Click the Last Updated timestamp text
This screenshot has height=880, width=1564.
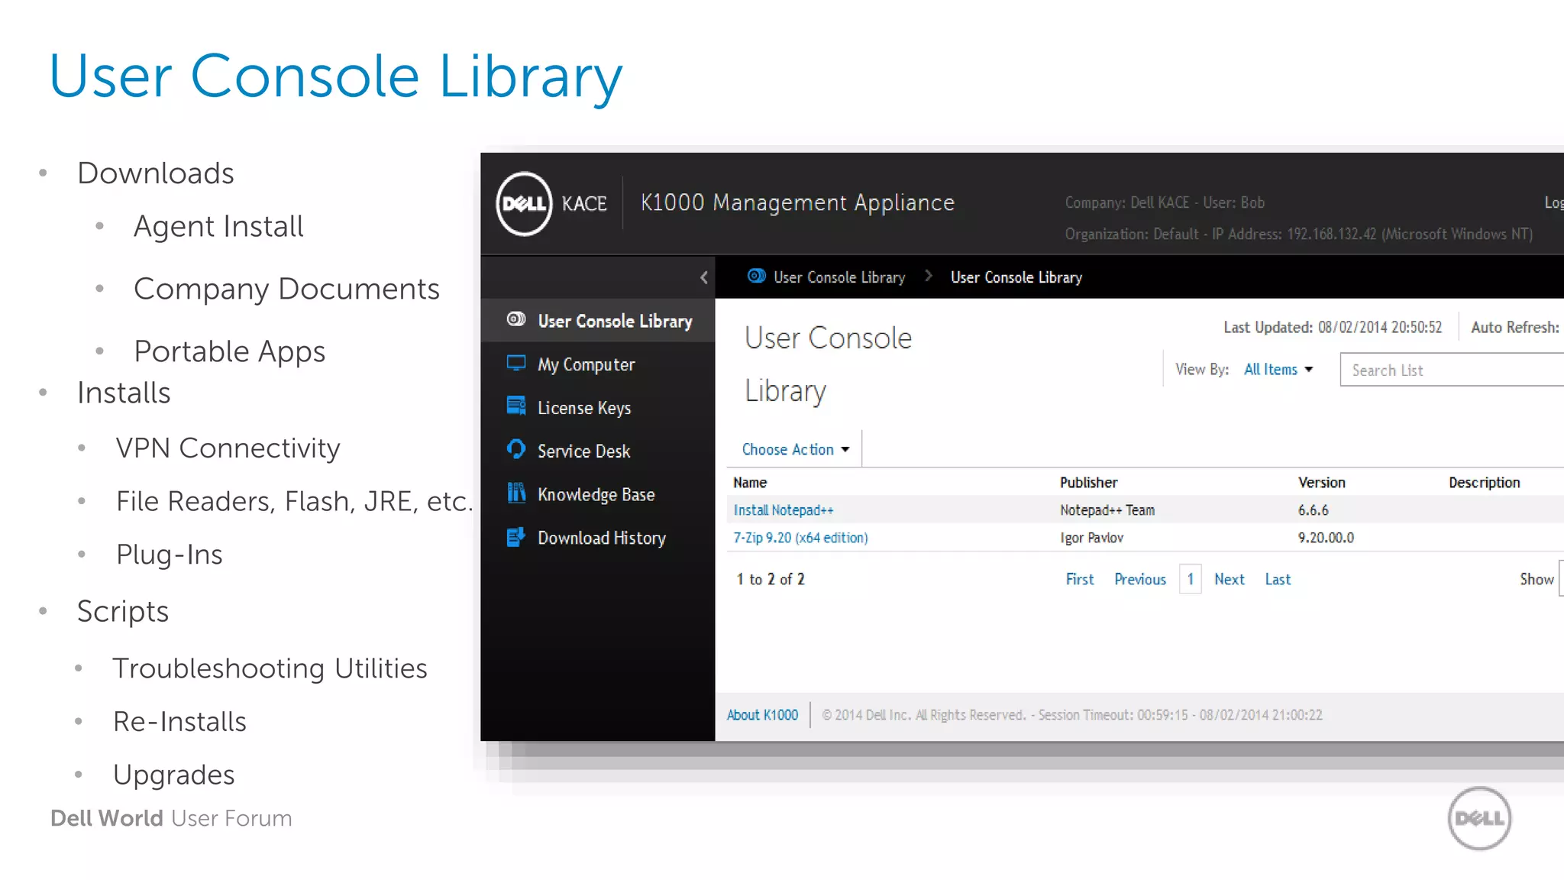(1333, 327)
